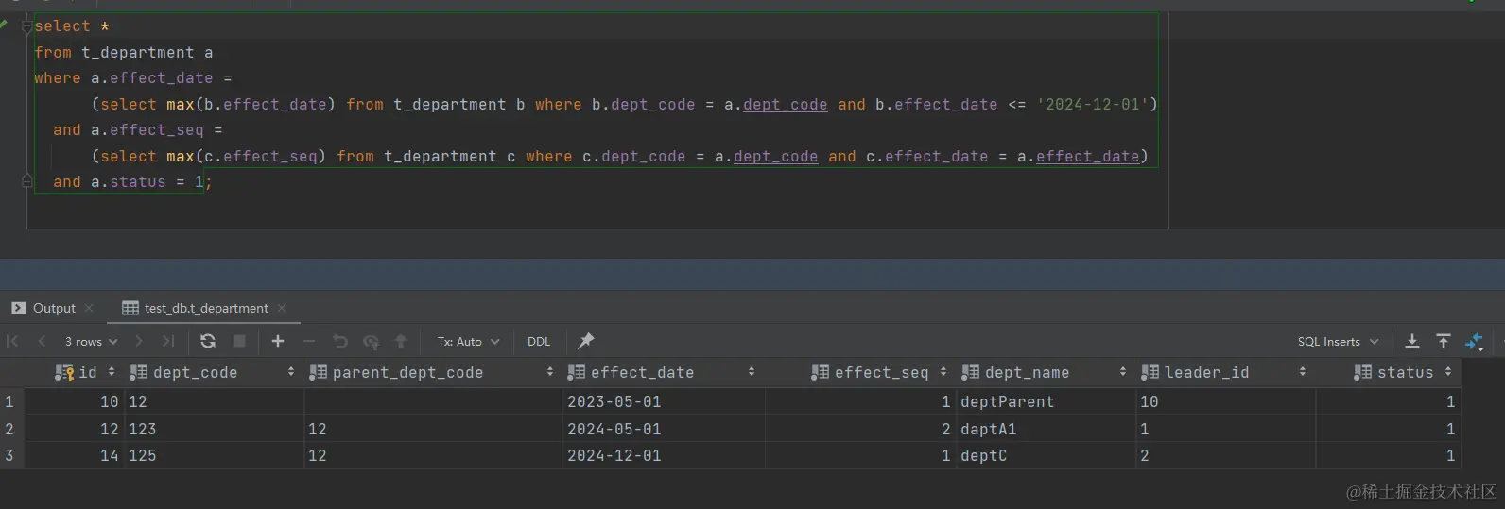Go to previous page of rows
1505x509 pixels.
[x=42, y=341]
